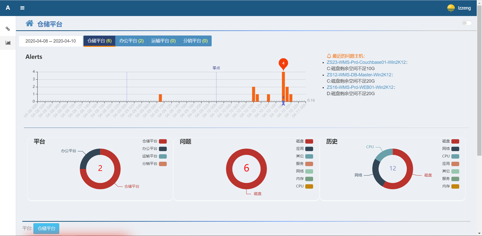This screenshot has height=236, width=482.
Task: Click the 仓储平台 button next to 平台:
Action: point(46,228)
